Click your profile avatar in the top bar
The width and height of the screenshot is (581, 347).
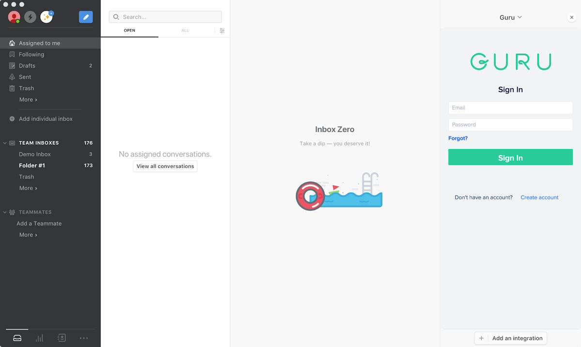(x=13, y=17)
